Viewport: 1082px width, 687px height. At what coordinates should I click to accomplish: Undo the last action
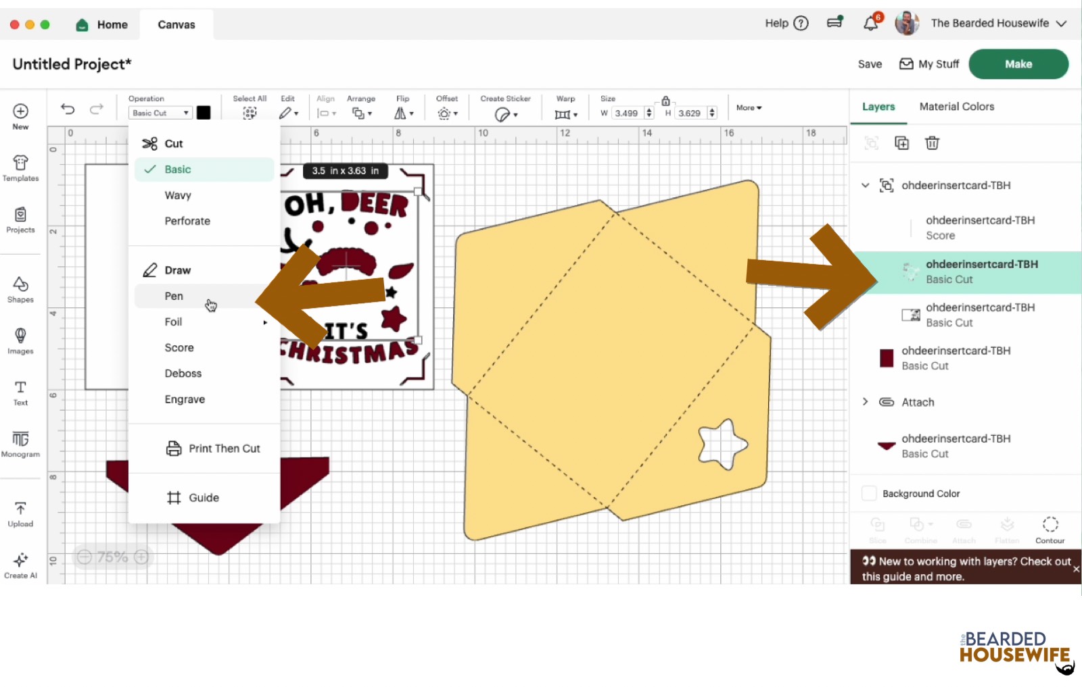(x=68, y=109)
